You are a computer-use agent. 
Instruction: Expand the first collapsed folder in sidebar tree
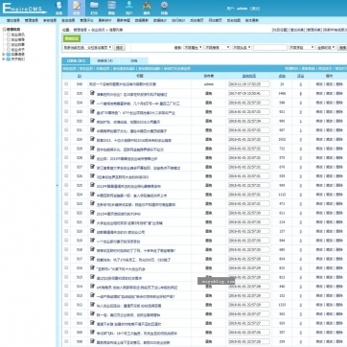[3, 55]
